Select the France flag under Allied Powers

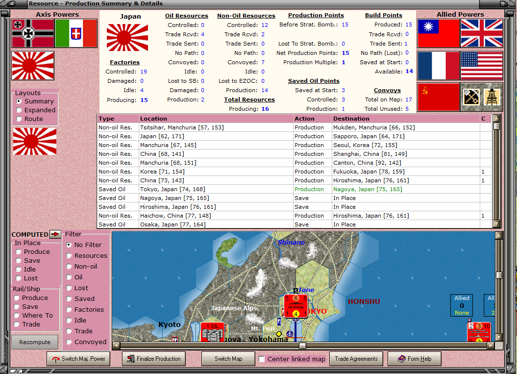(438, 66)
